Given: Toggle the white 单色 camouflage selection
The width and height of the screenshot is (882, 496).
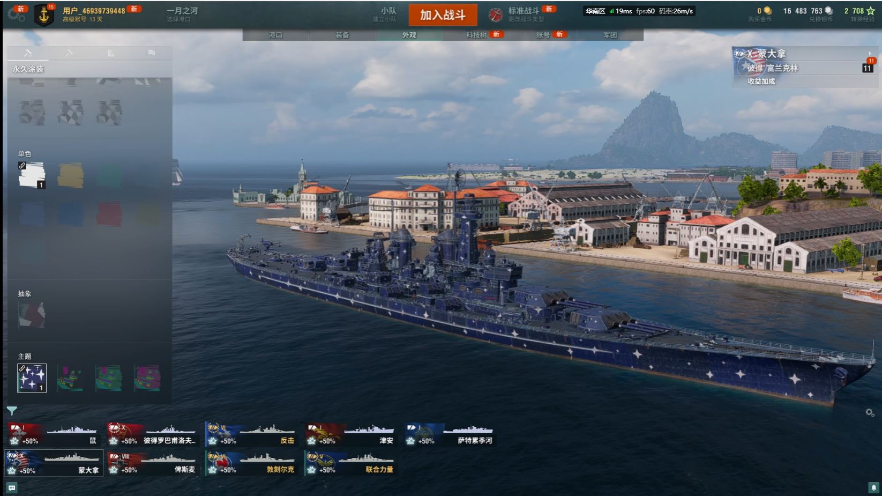Looking at the screenshot, I should pyautogui.click(x=32, y=175).
